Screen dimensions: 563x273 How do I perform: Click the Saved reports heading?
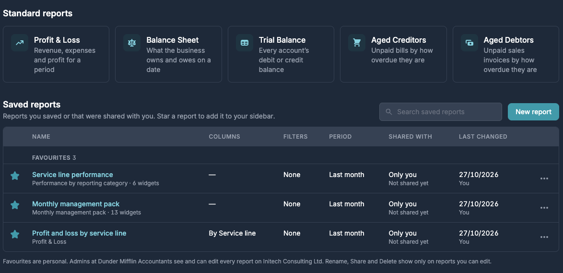coord(32,105)
